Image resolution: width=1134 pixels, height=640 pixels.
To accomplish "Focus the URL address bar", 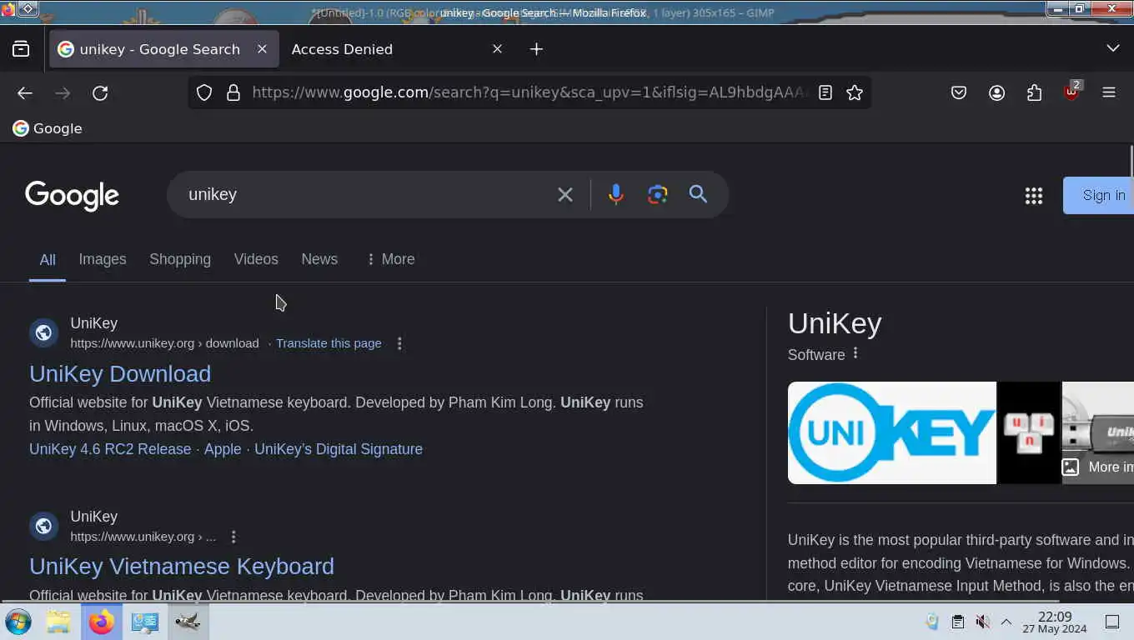I will pyautogui.click(x=529, y=92).
